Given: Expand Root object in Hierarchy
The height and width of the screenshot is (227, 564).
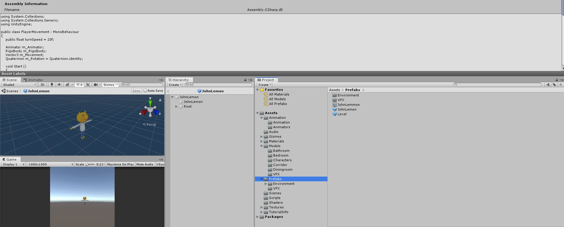Looking at the screenshot, I should click(177, 106).
